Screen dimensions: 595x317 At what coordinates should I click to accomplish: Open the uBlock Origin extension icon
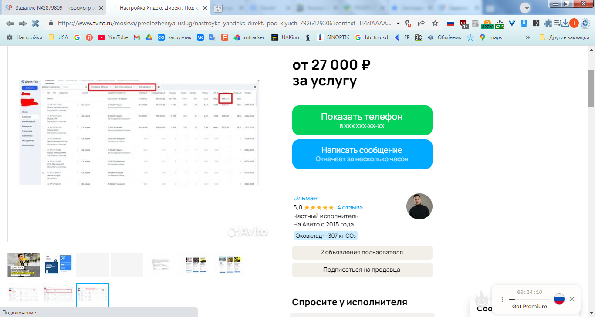(464, 24)
